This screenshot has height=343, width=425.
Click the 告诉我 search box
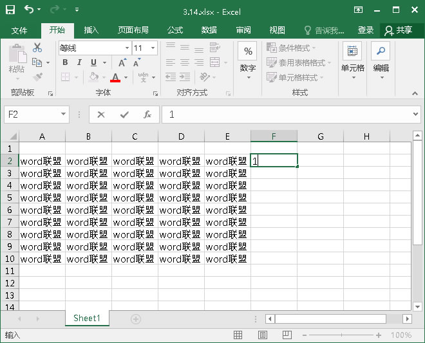(324, 30)
